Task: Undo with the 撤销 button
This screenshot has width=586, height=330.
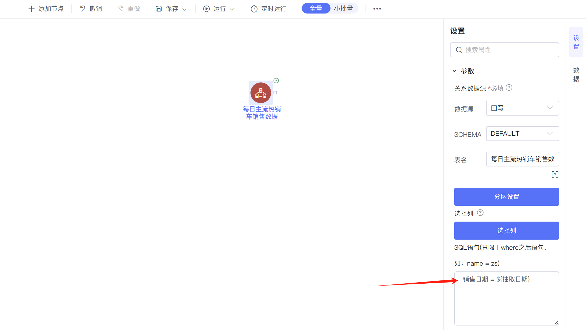Action: [91, 9]
